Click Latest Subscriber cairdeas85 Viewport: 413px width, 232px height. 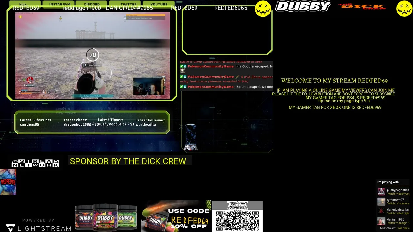pyautogui.click(x=36, y=122)
